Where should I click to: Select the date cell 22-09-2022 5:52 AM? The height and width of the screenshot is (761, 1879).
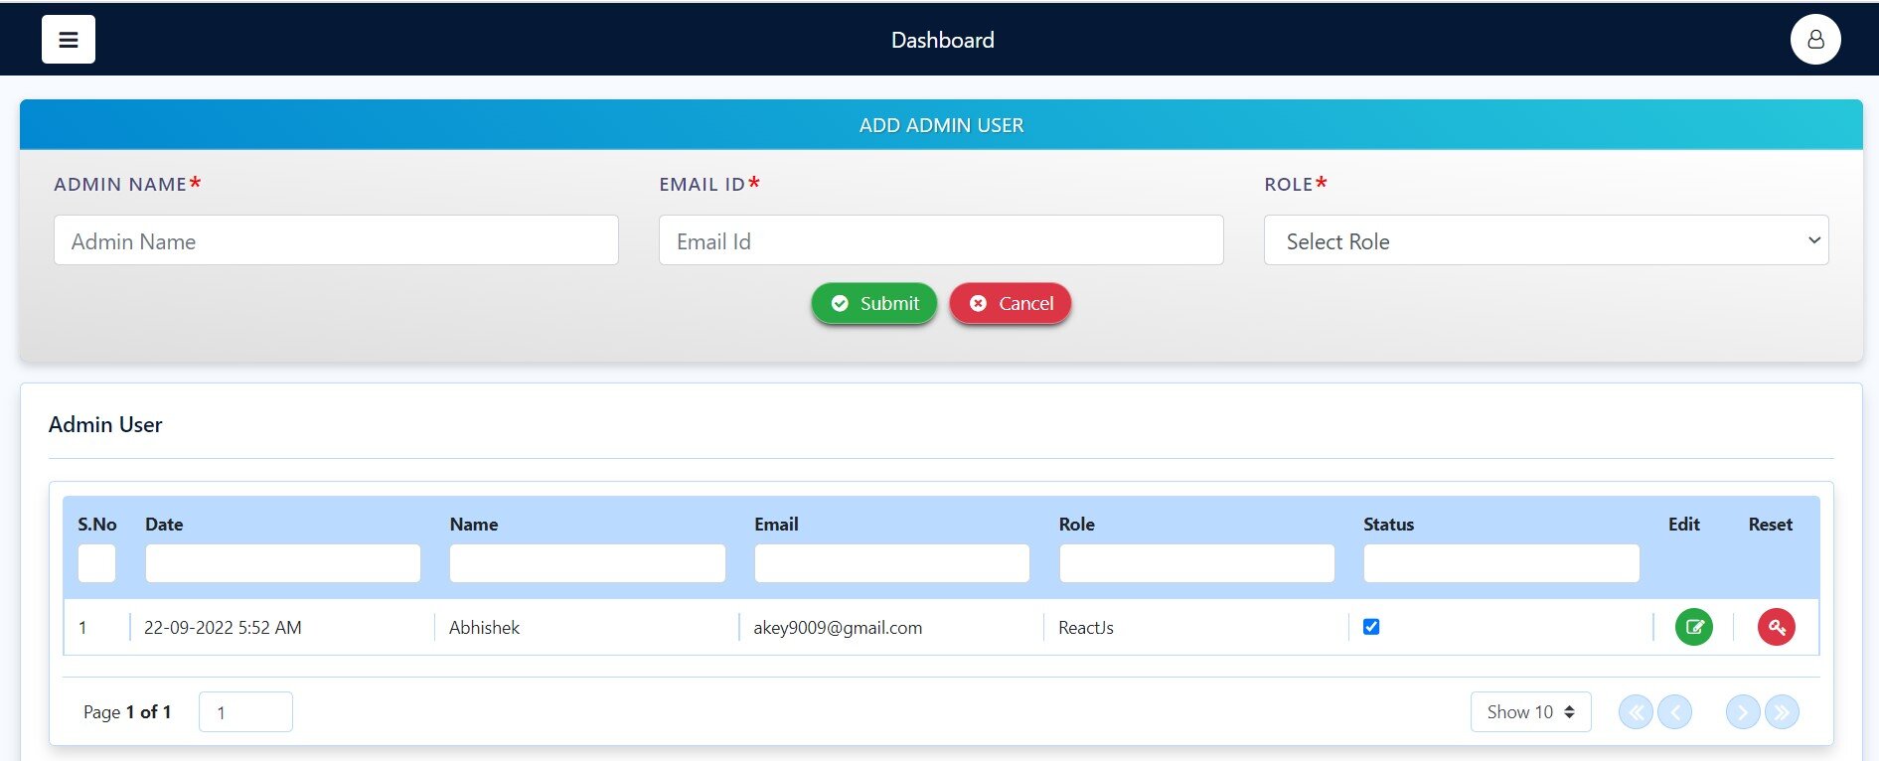click(223, 628)
